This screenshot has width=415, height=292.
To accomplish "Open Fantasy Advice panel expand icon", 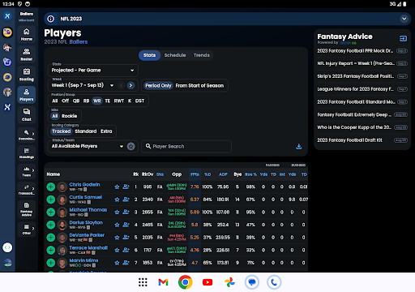I will click(x=403, y=39).
